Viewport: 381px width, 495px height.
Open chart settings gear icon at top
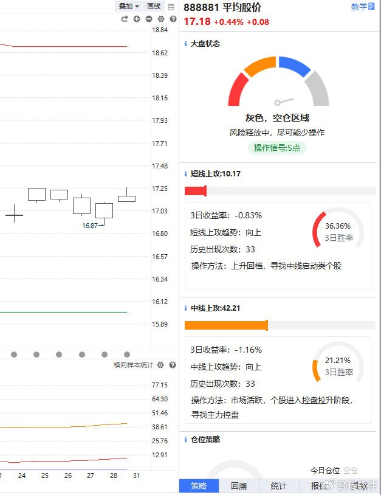[x=161, y=19]
